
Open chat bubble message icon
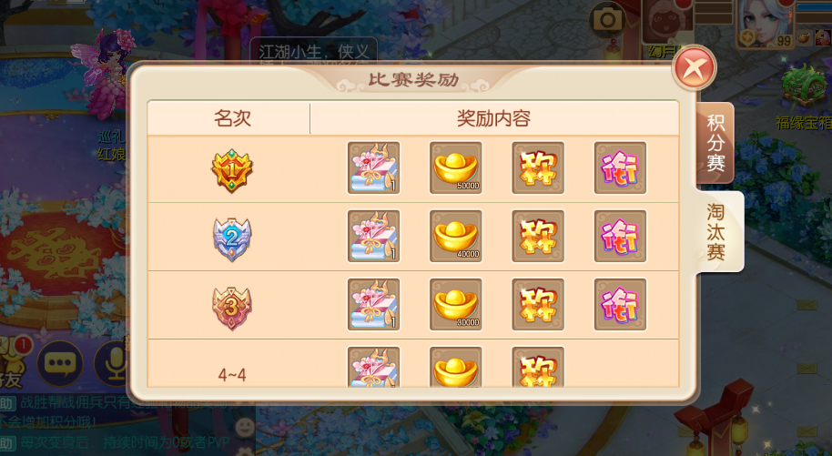tap(60, 364)
